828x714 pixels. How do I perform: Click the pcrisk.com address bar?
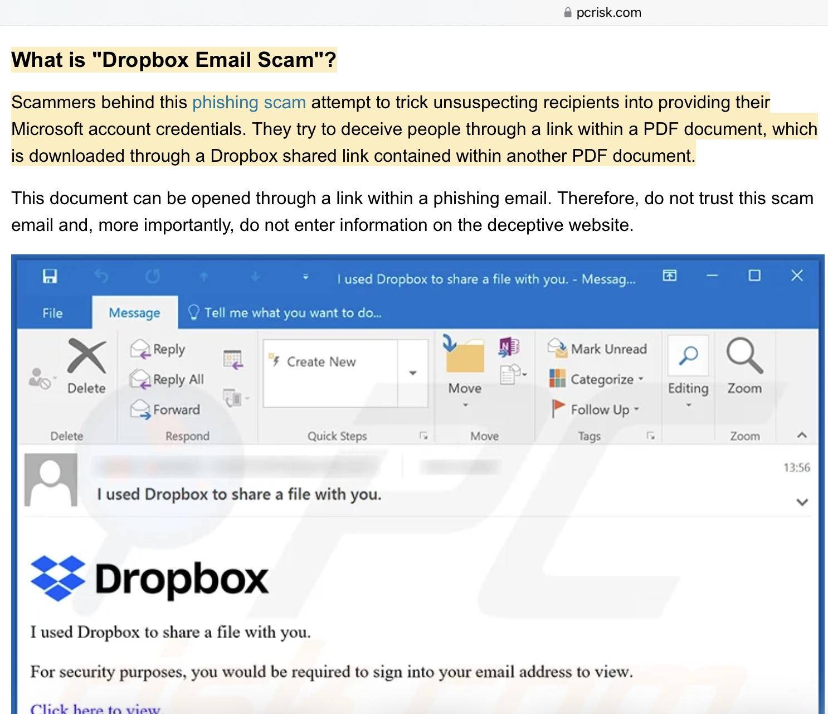tap(603, 12)
